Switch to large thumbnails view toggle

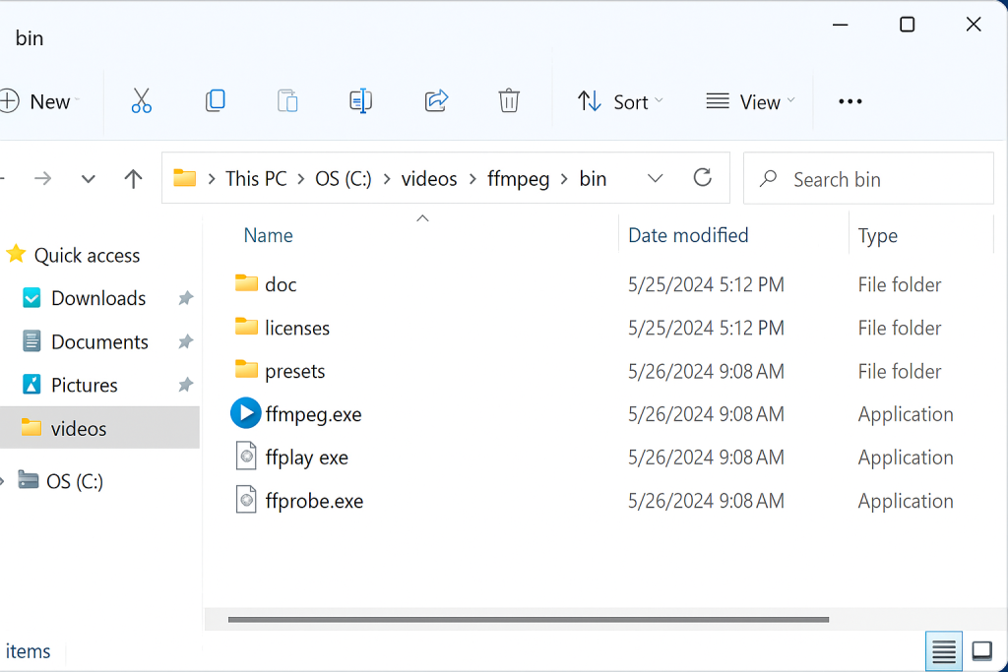tap(981, 650)
